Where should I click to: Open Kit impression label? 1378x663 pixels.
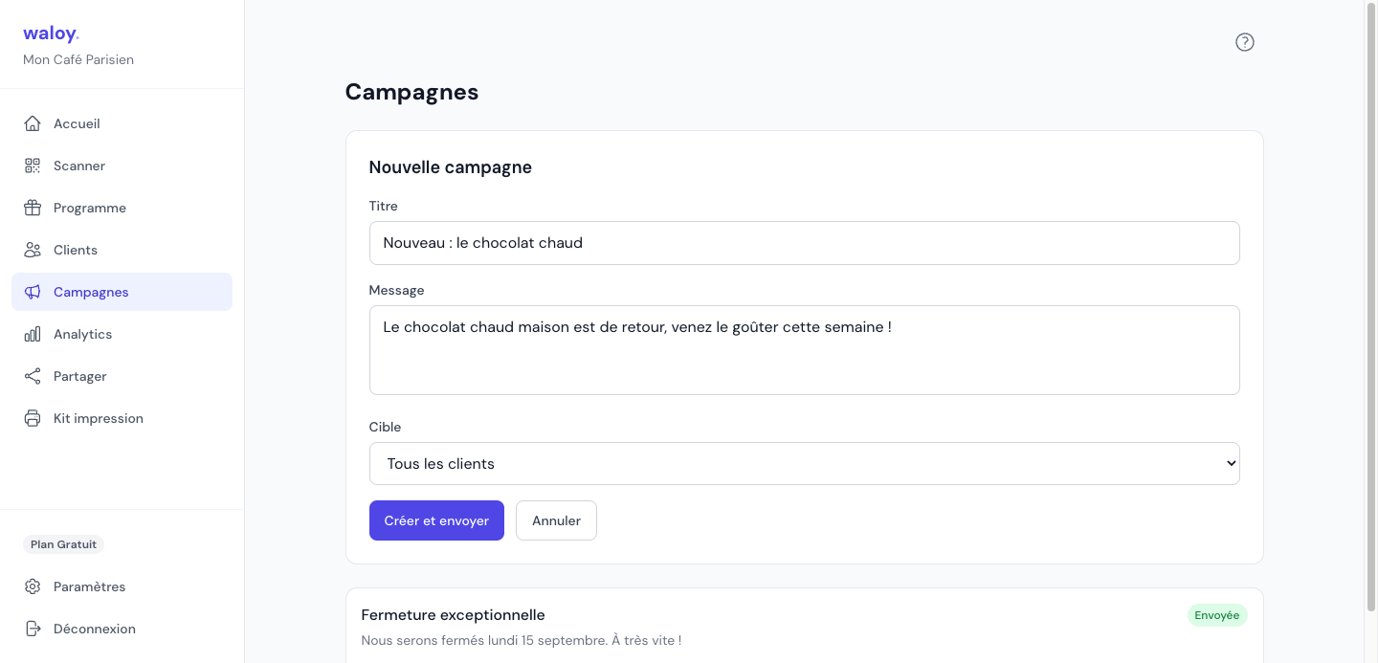coord(99,418)
